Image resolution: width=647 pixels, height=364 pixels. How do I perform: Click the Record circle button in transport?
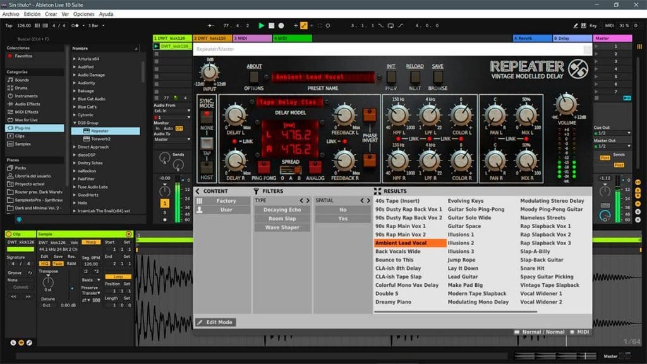click(x=281, y=26)
